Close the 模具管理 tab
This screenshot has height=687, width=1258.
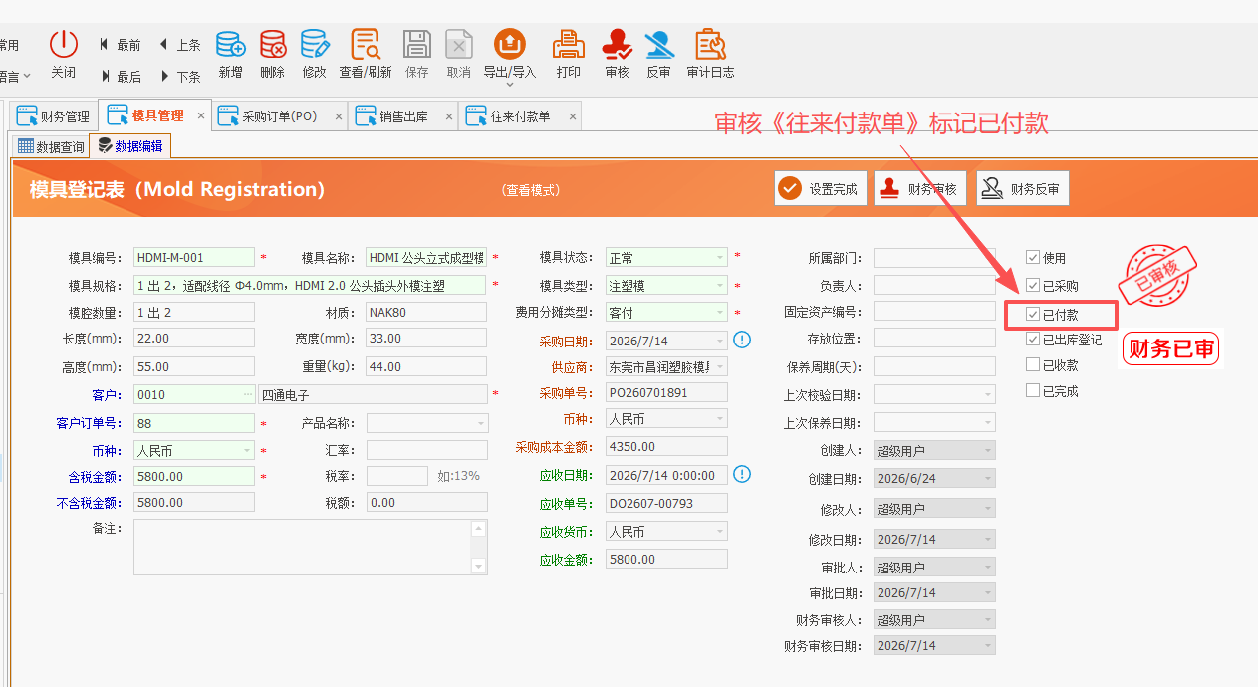tap(200, 115)
